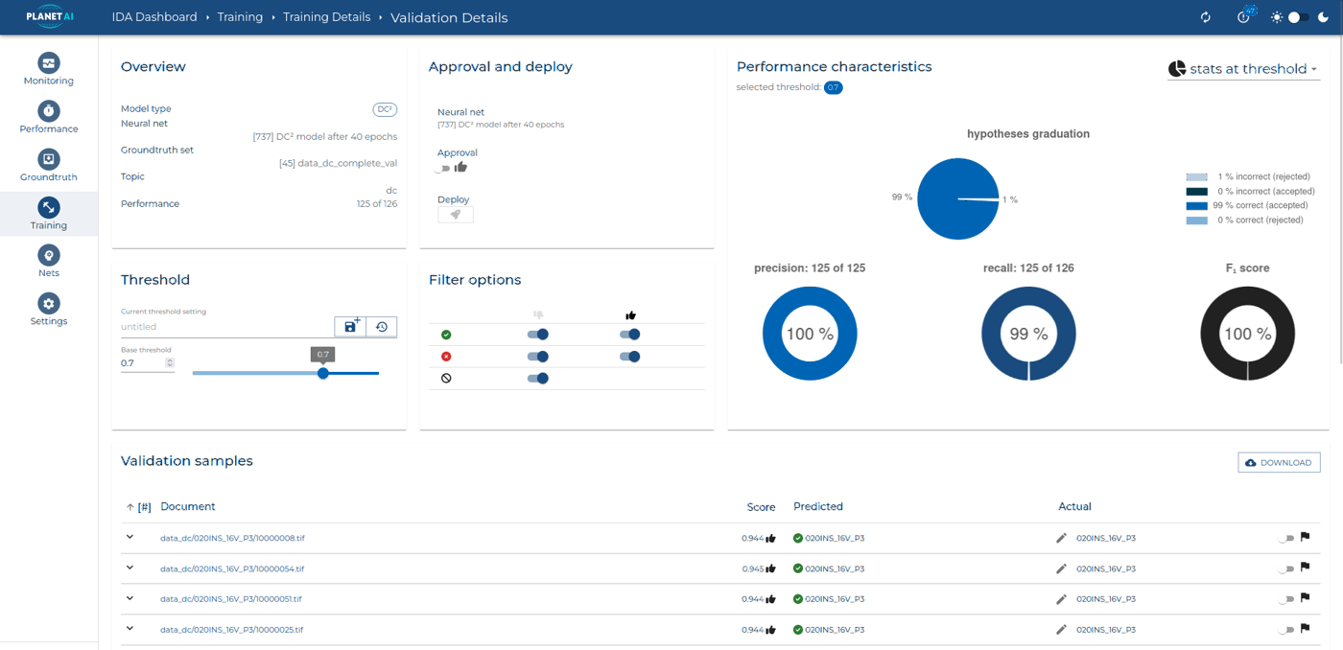The width and height of the screenshot is (1343, 650).
Task: Open document data_dc/020INS_16V_P3/10000008.tif
Action: 232,538
